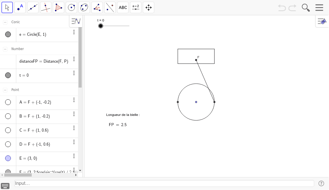Open the graphics view style bar
This screenshot has height=190, width=329.
(322, 21)
